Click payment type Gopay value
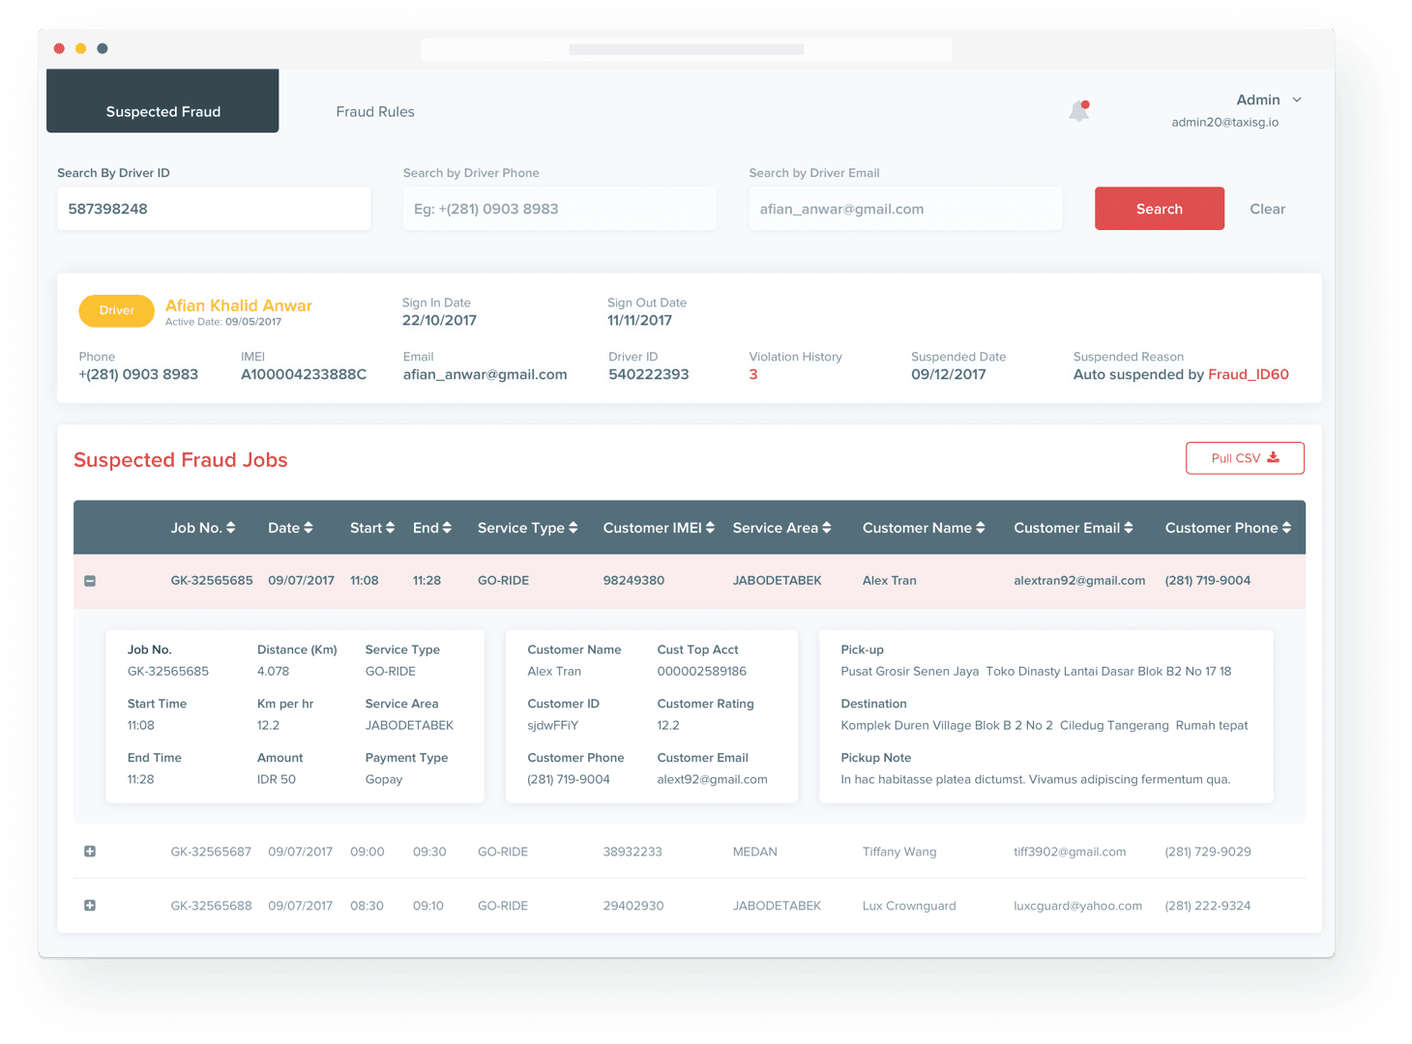Image resolution: width=1412 pixels, height=1044 pixels. [384, 779]
